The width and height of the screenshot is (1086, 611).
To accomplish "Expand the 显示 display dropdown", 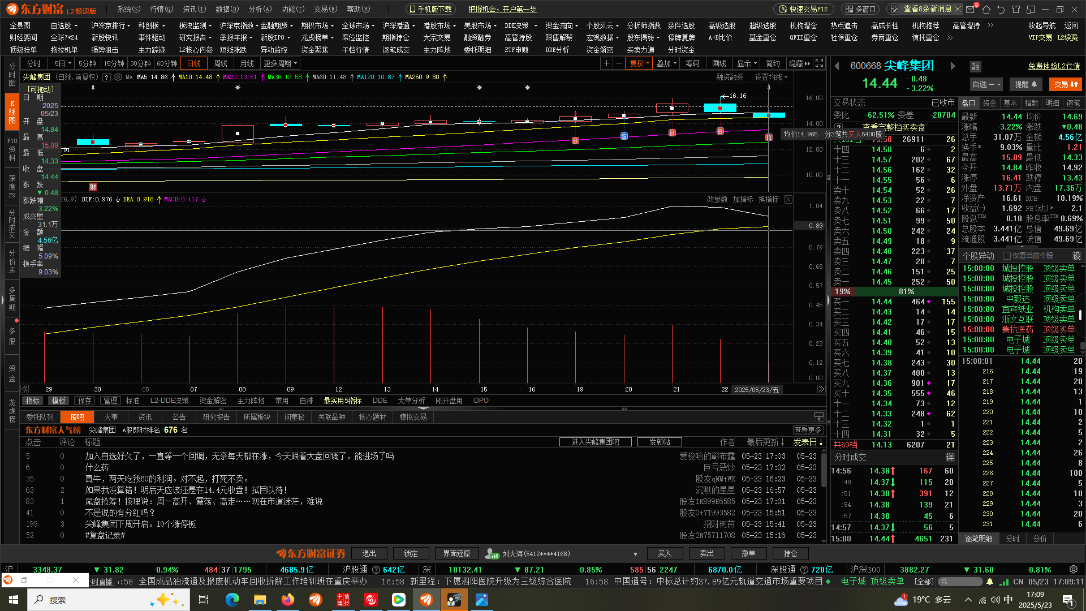I will [747, 63].
